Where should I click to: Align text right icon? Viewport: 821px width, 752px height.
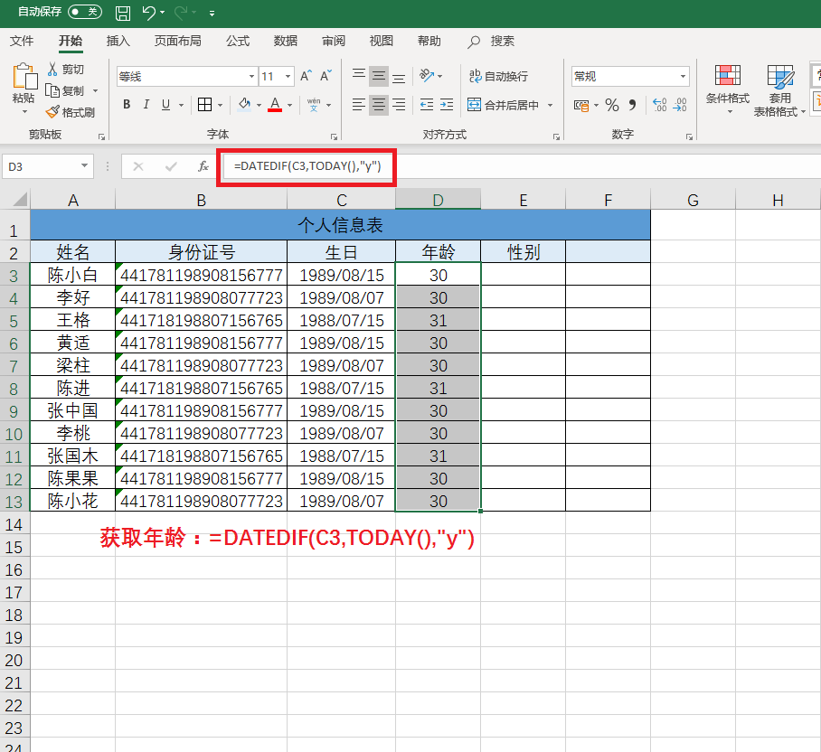[x=399, y=105]
